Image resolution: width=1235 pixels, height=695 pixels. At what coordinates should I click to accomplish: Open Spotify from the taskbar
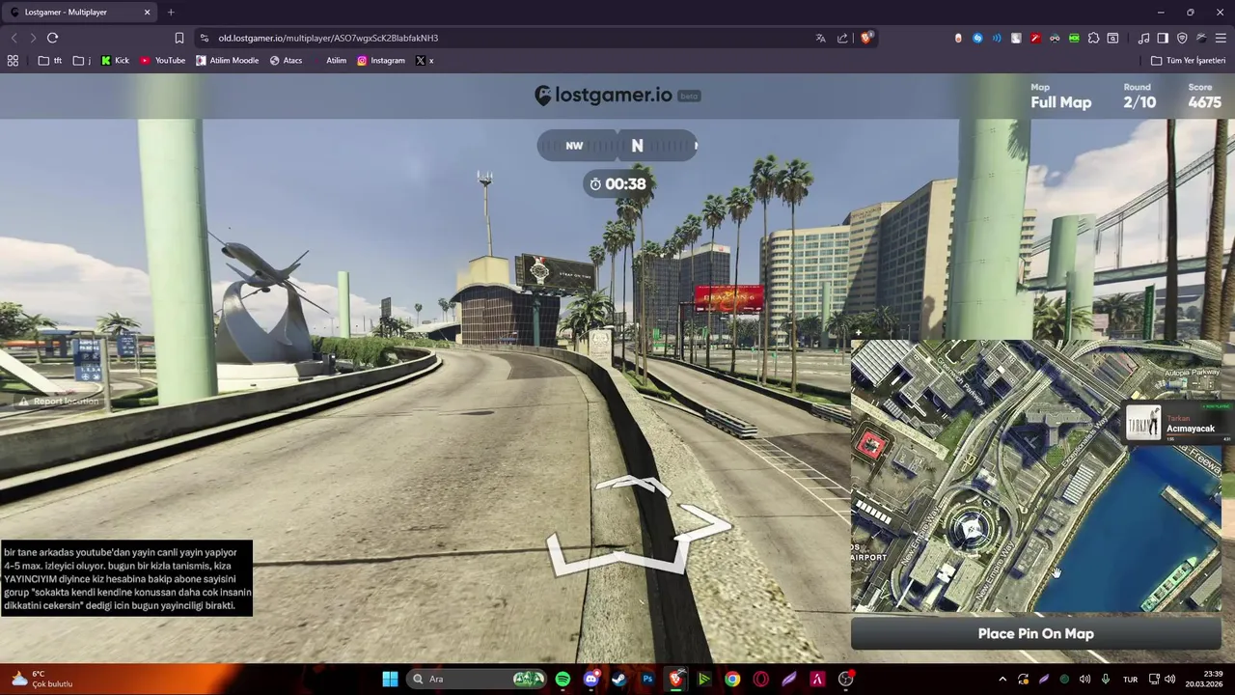[563, 679]
